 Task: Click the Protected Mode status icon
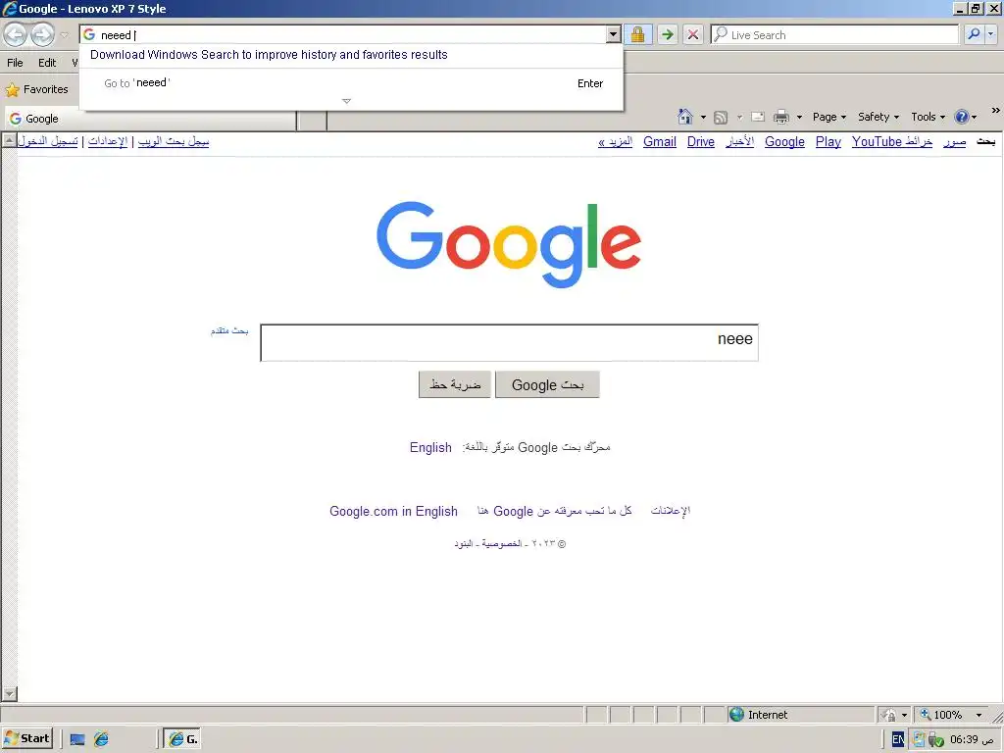888,715
